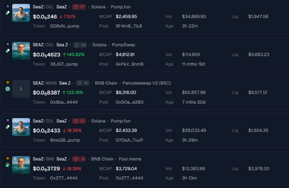Click Solana chain icon in SEAZ 36JGT row
Viewport: 289px width, 188px height.
[8, 44]
